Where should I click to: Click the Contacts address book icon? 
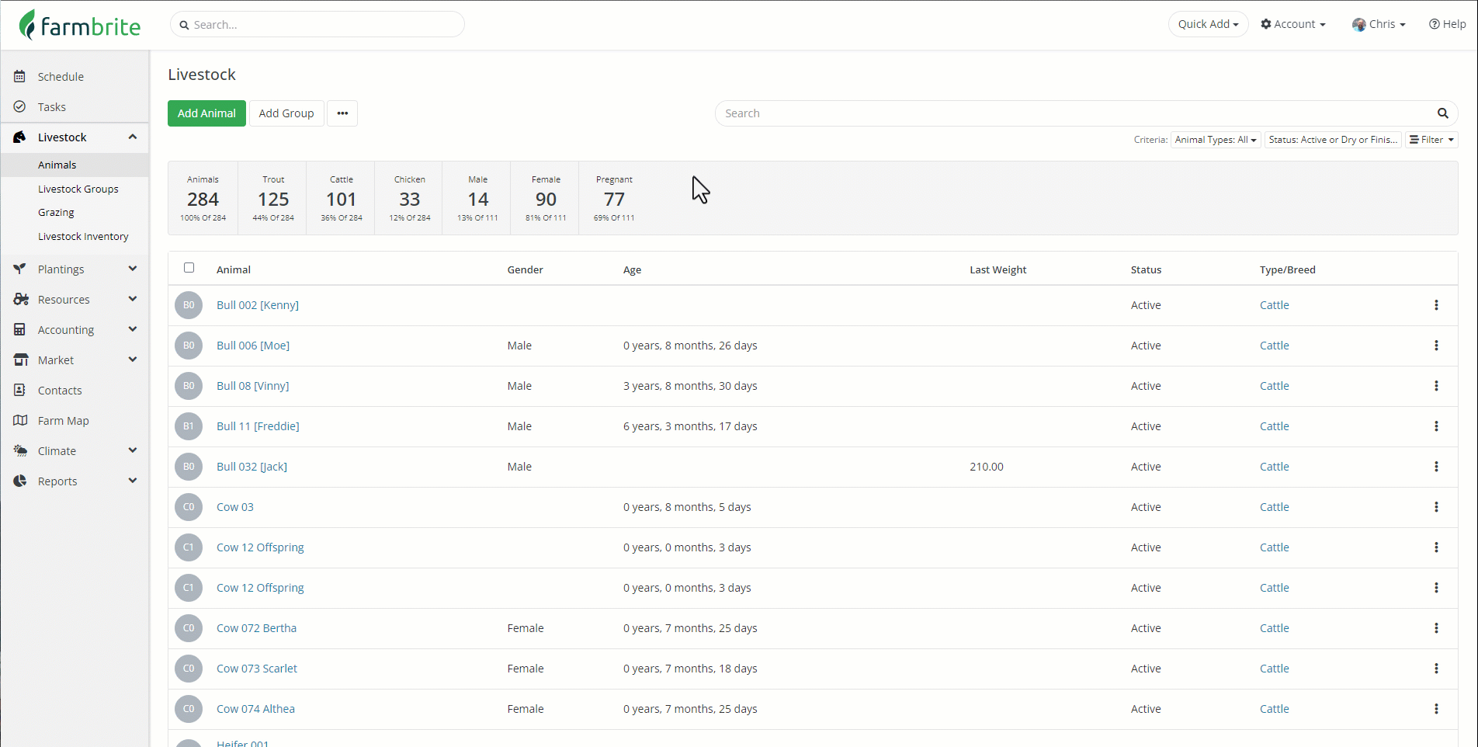pyautogui.click(x=20, y=390)
